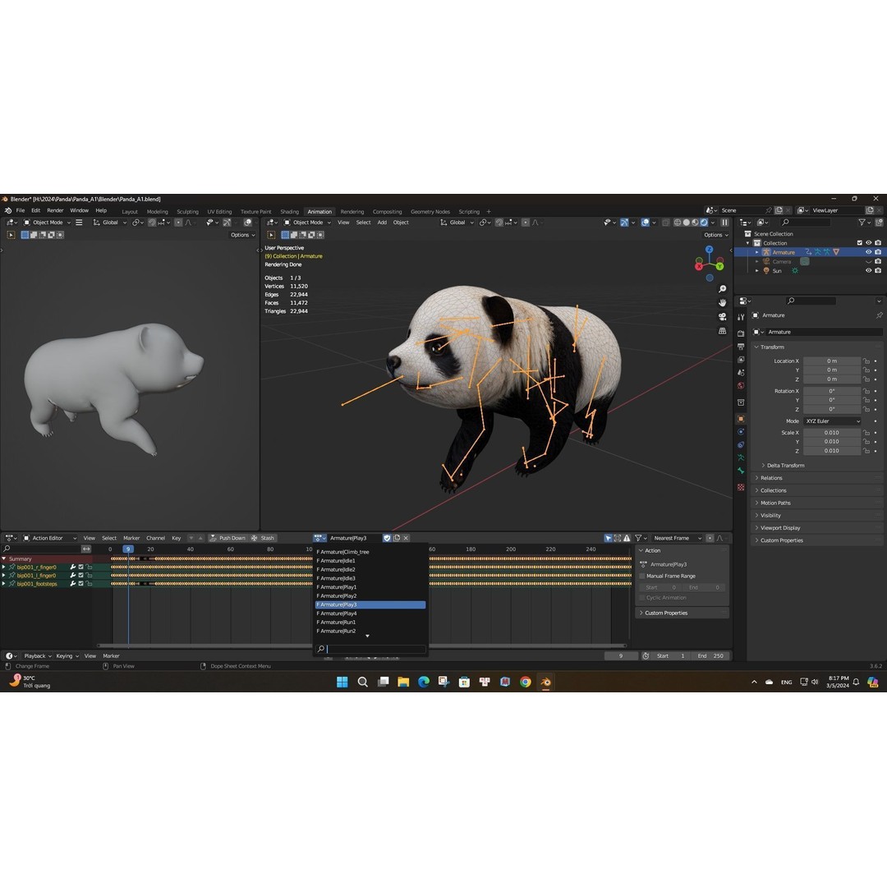The height and width of the screenshot is (887, 887).
Task: Select Armature|Run1 from action list
Action: pos(370,623)
